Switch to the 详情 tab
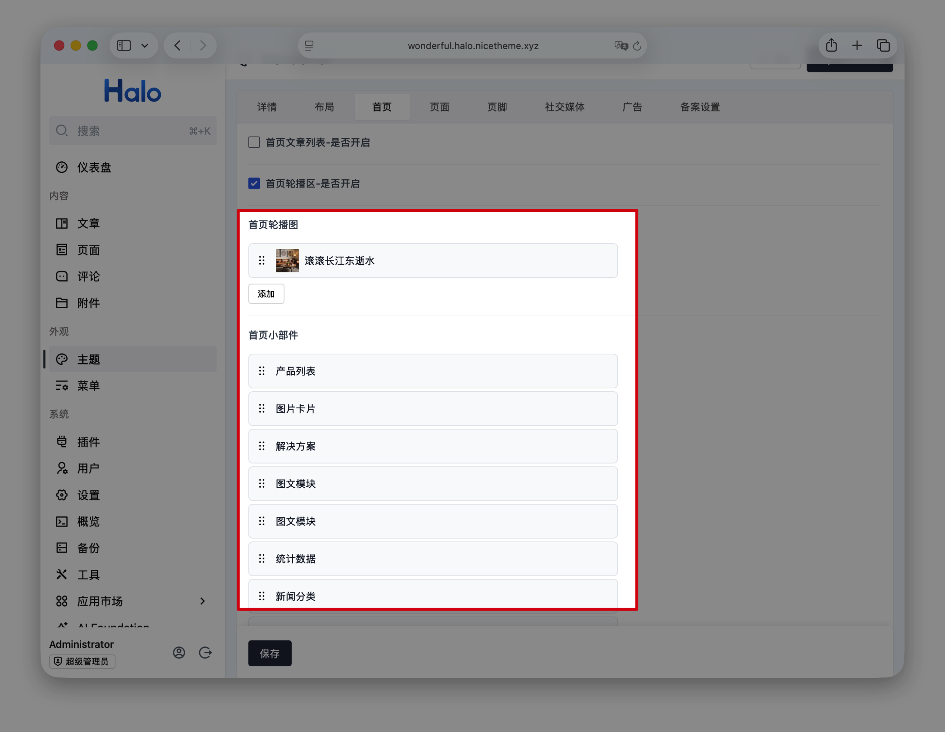Screen dimensions: 945x732 [x=267, y=107]
